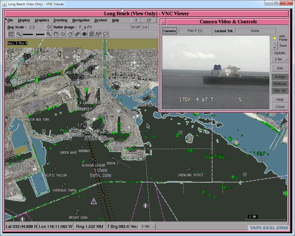Open the Graphics menu
Image resolution: width=295 pixels, height=236 pixels.
point(42,20)
